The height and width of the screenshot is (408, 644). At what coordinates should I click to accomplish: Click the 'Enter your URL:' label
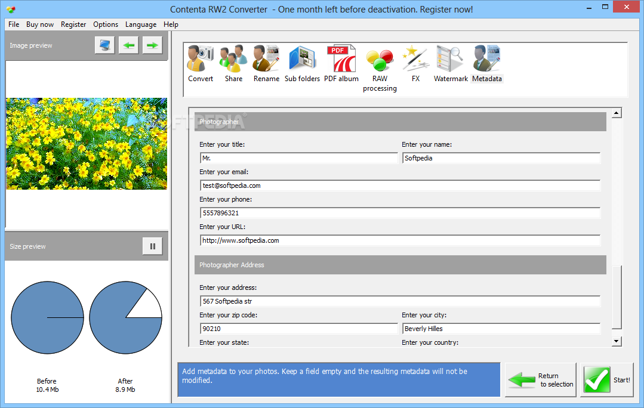pos(222,227)
